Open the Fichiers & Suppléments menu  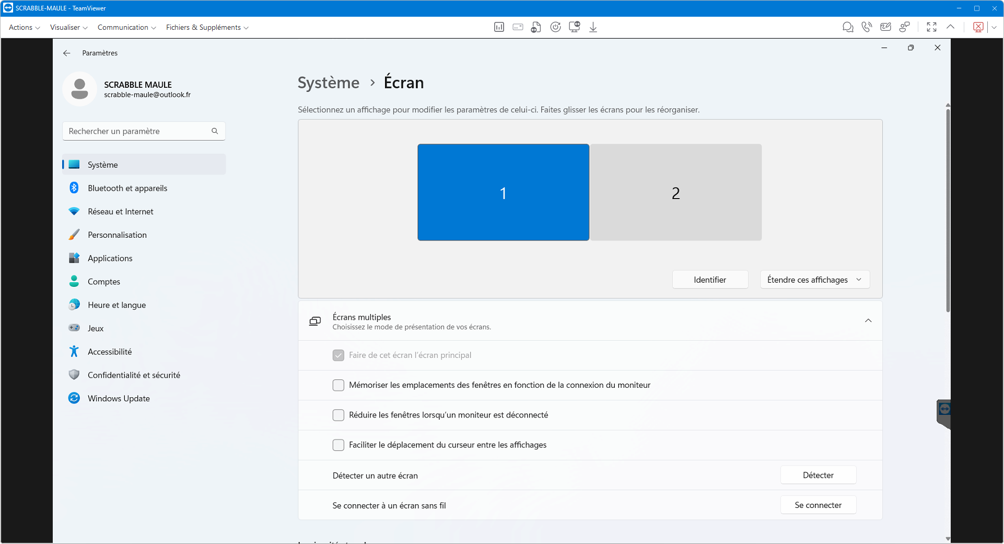coord(207,27)
